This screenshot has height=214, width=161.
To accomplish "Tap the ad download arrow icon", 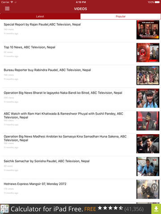I will click(x=156, y=209).
